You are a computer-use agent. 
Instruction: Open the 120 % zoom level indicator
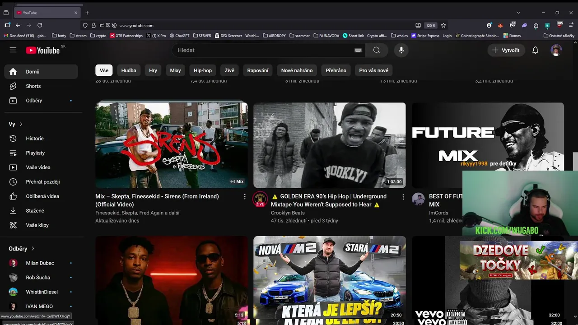click(x=431, y=25)
